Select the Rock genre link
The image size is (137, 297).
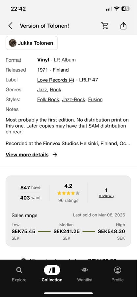click(56, 89)
